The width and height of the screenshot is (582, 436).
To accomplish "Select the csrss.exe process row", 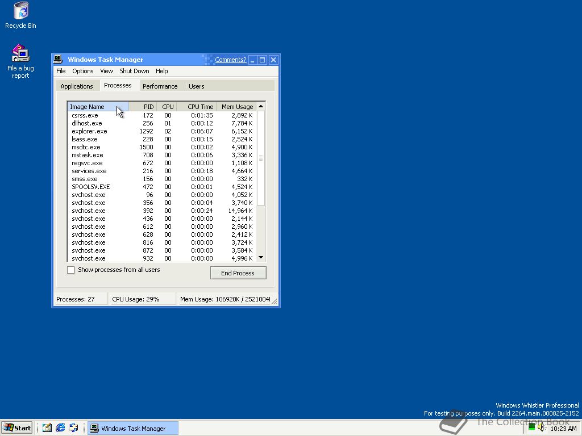I will 162,115.
